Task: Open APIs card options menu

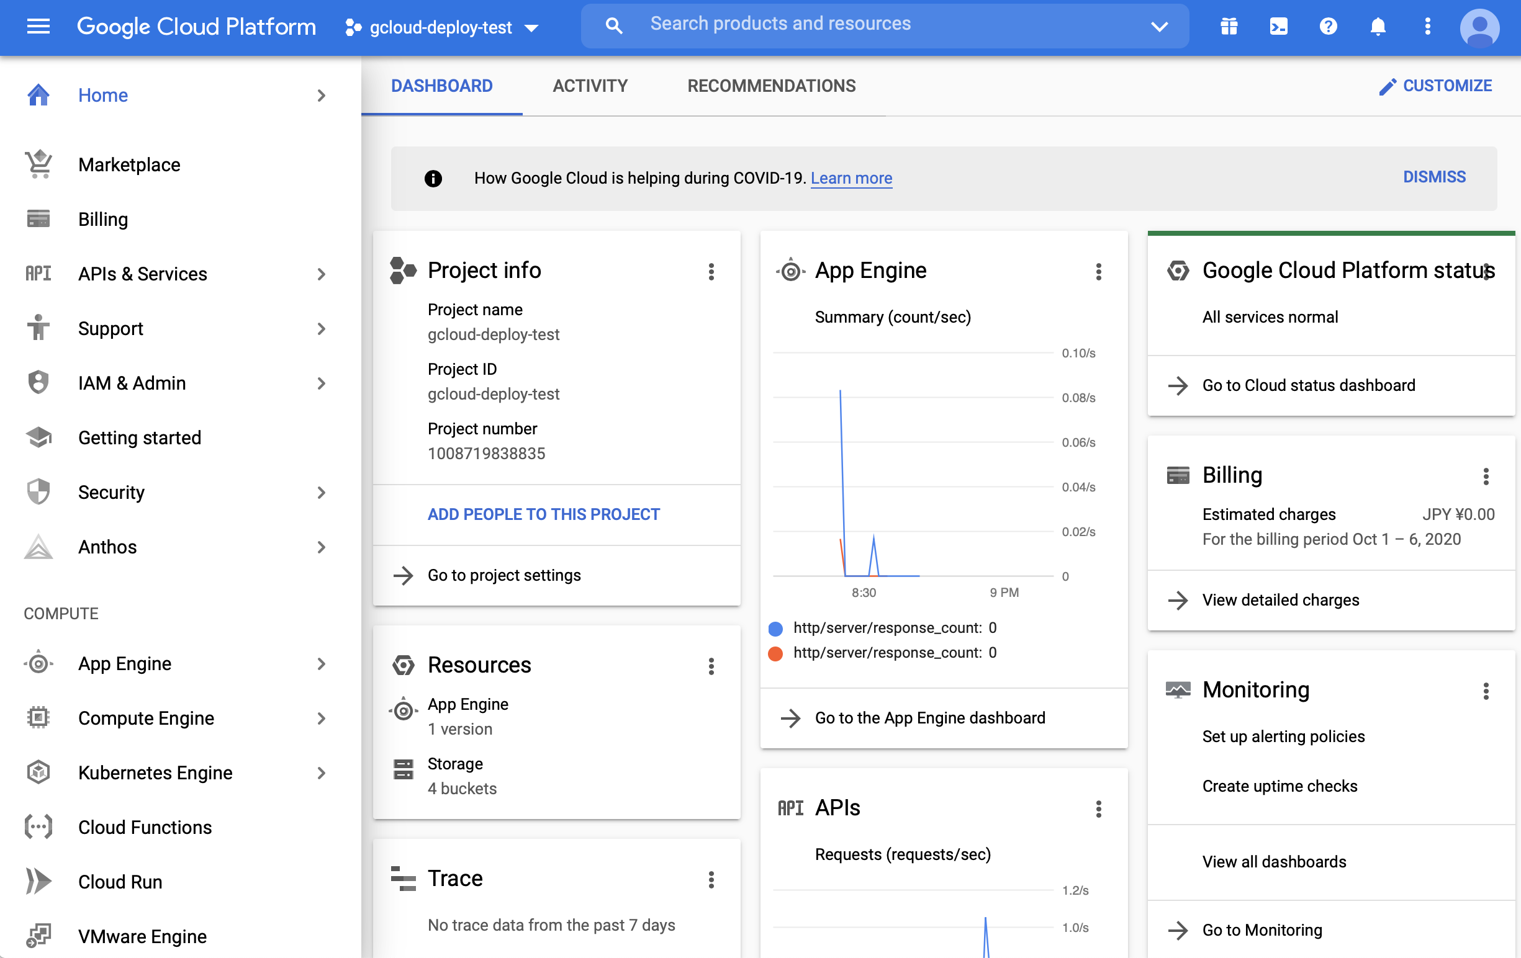Action: pos(1098,809)
